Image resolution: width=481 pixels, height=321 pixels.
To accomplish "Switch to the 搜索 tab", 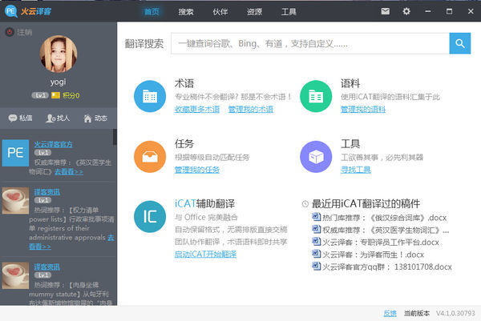I will click(x=186, y=12).
